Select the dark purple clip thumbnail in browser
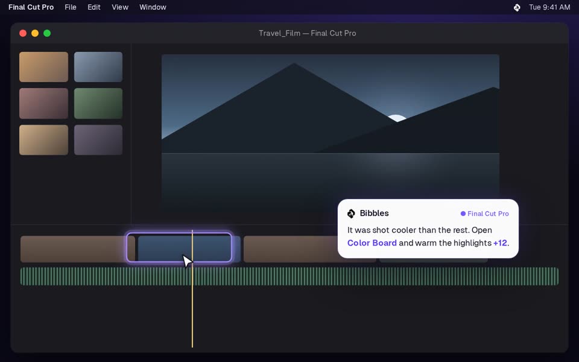579x362 pixels. click(98, 140)
